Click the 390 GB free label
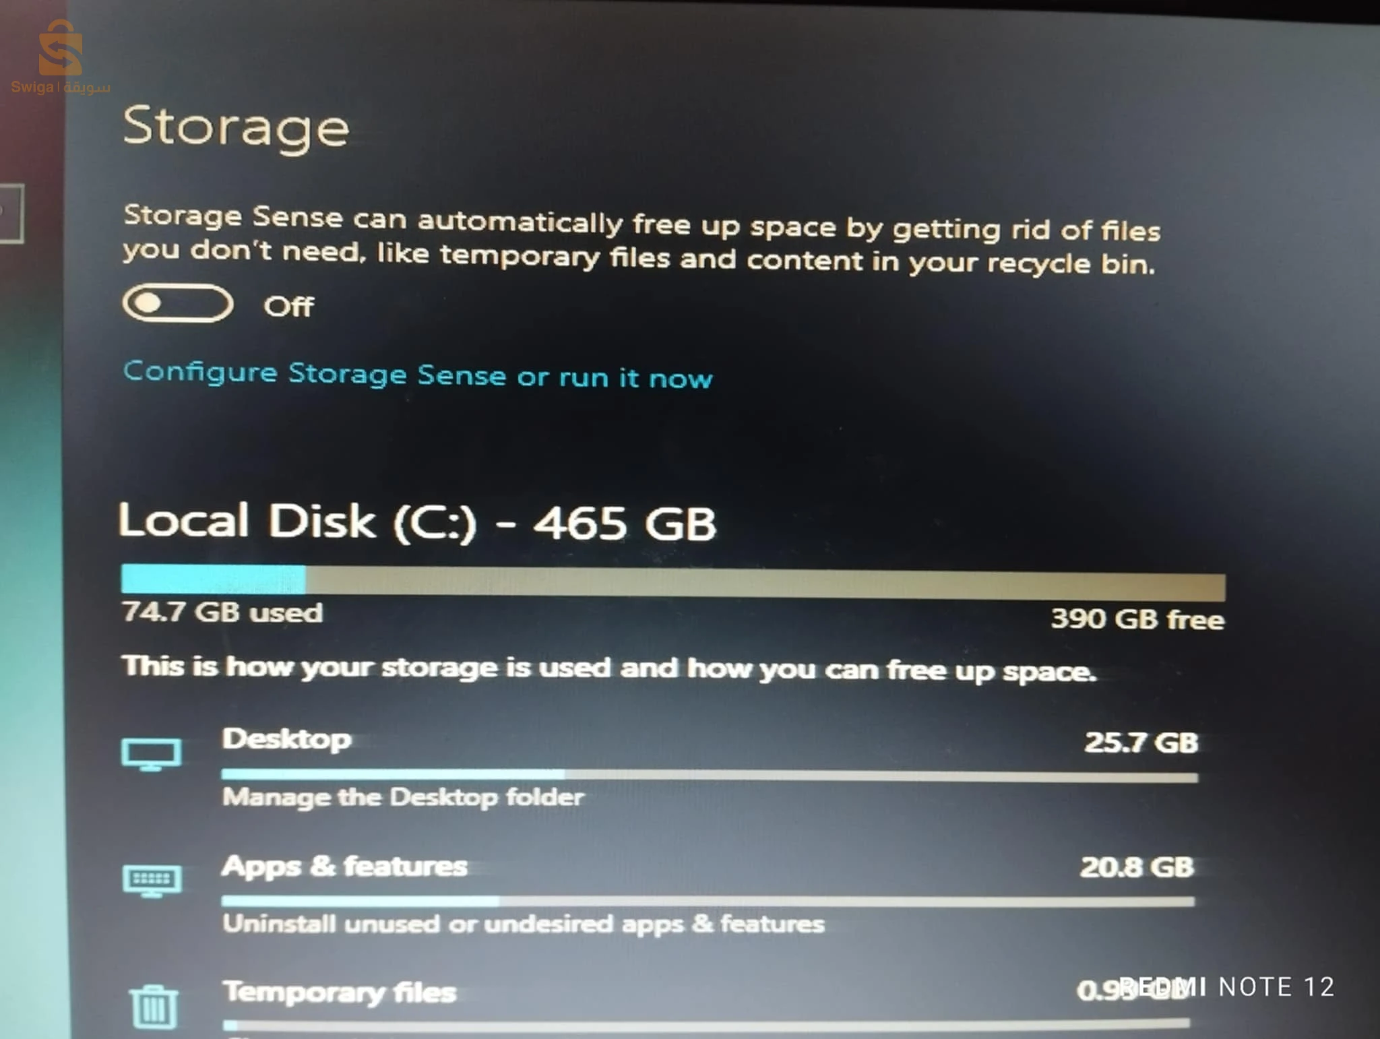1380x1039 pixels. click(1137, 619)
